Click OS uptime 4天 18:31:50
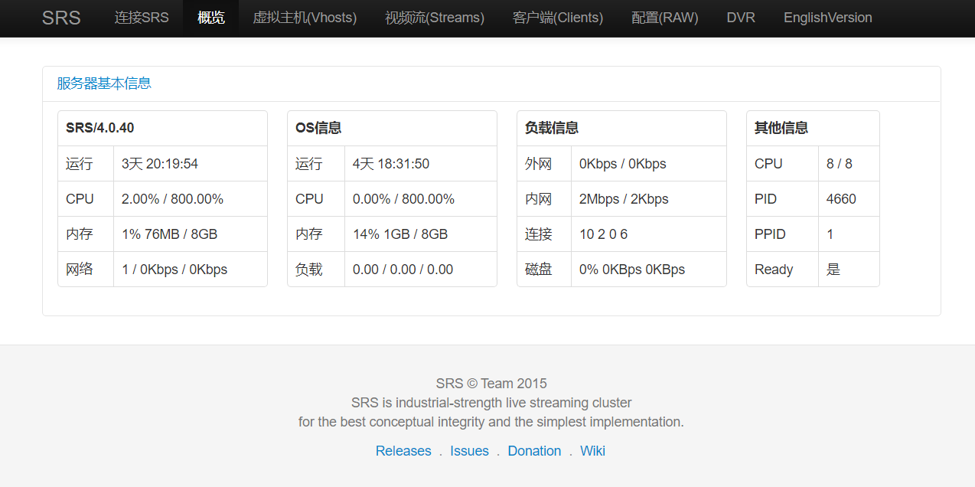Image resolution: width=975 pixels, height=487 pixels. pos(391,164)
